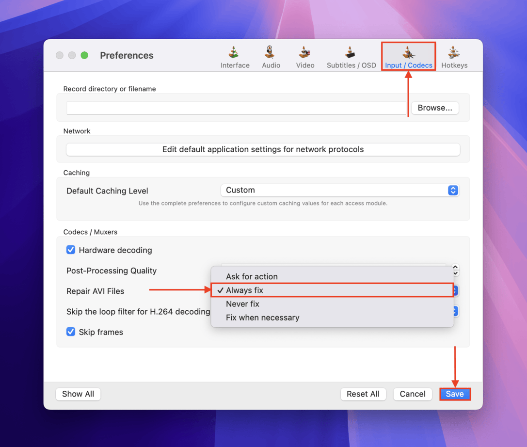Click the 'Codecs / Muxers' section heading
The height and width of the screenshot is (447, 527).
(x=90, y=232)
